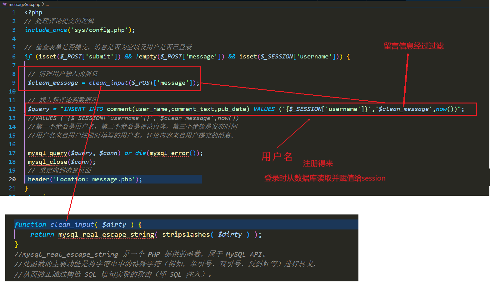Click the mysql_query function call
This screenshot has width=490, height=297.
coord(47,153)
